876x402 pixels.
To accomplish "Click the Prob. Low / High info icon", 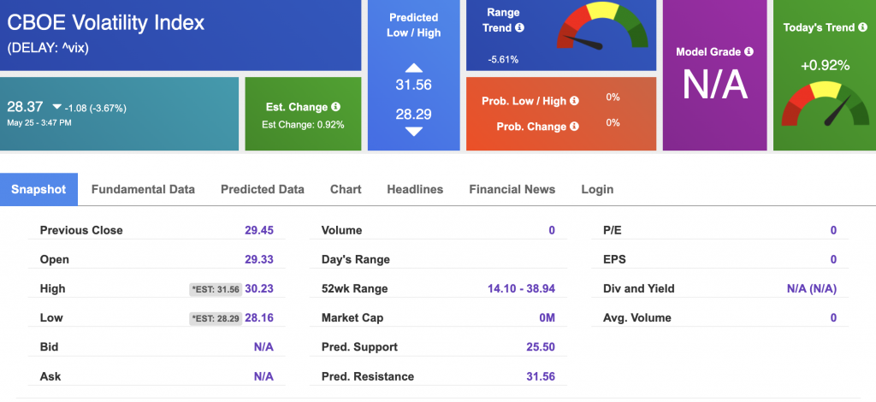I will pos(574,101).
